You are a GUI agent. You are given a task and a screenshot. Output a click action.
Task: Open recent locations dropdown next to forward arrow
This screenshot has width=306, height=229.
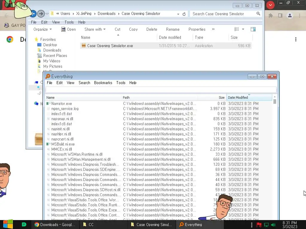point(47,14)
